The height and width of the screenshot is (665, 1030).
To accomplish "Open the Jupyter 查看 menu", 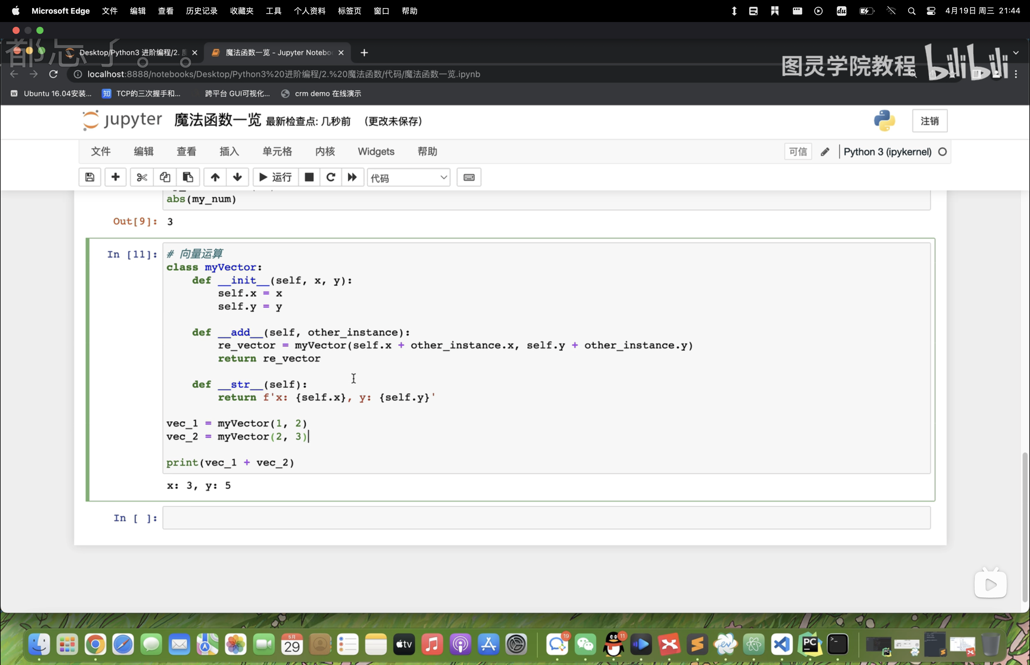I will [186, 152].
